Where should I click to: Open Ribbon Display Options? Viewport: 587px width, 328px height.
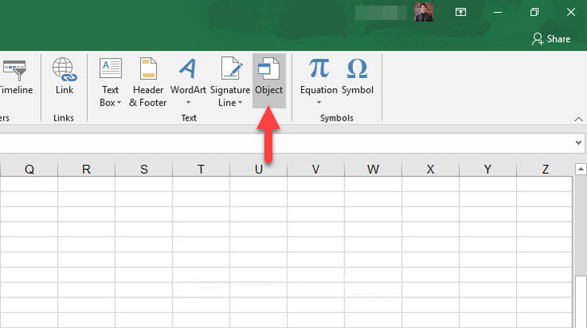click(x=461, y=12)
